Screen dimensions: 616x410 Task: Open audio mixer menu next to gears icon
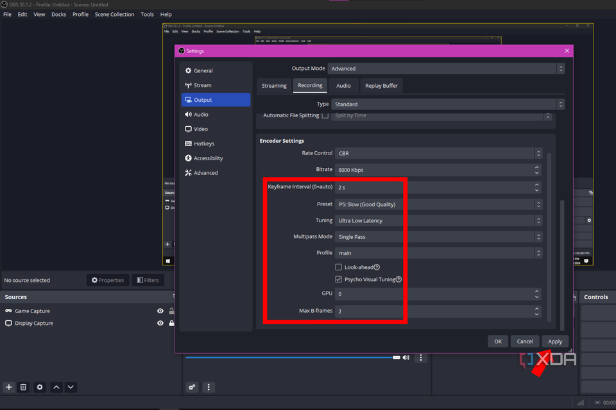click(208, 387)
